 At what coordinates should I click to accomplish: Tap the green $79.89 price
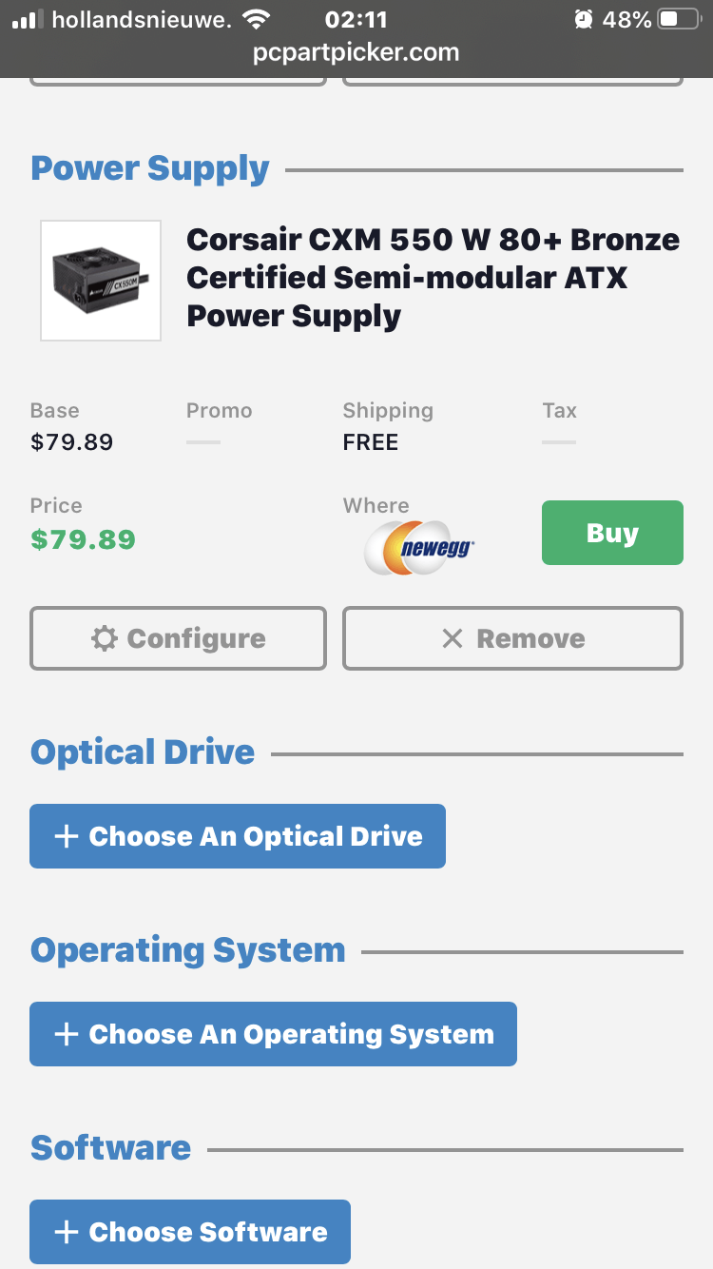(84, 540)
